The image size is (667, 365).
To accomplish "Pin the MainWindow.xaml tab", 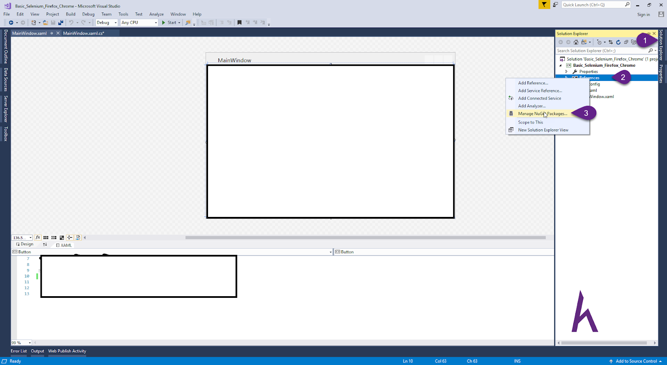I will [x=52, y=33].
